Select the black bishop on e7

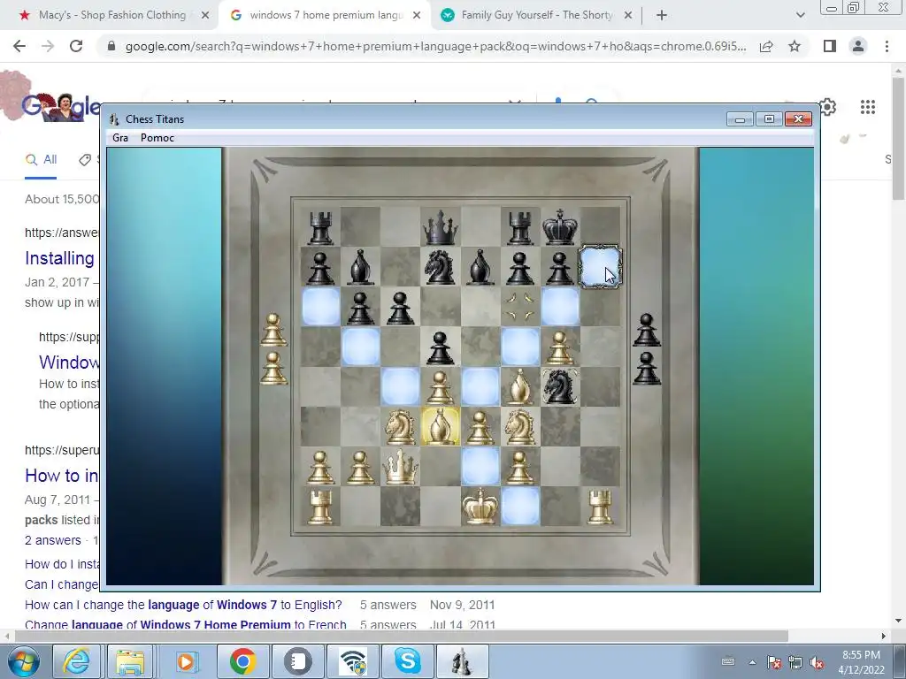480,267
